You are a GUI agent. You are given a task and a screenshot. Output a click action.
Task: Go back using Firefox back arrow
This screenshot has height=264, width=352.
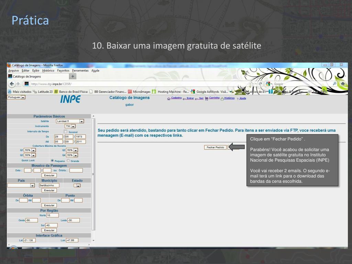tap(12, 84)
